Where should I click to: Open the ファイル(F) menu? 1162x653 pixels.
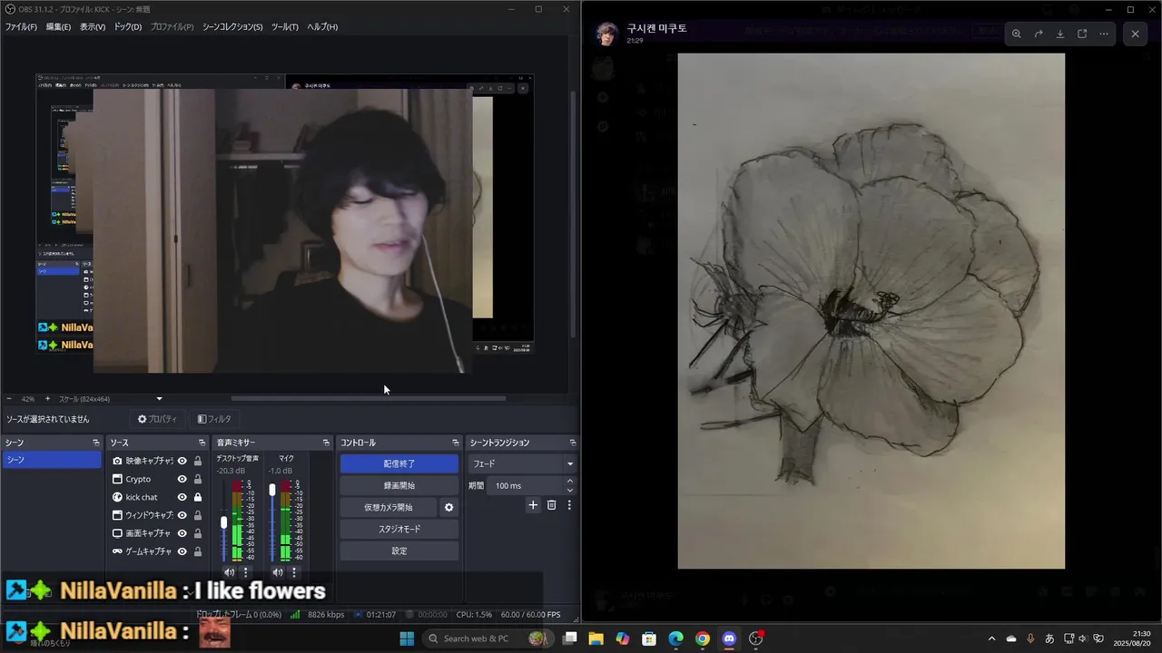[x=21, y=27]
